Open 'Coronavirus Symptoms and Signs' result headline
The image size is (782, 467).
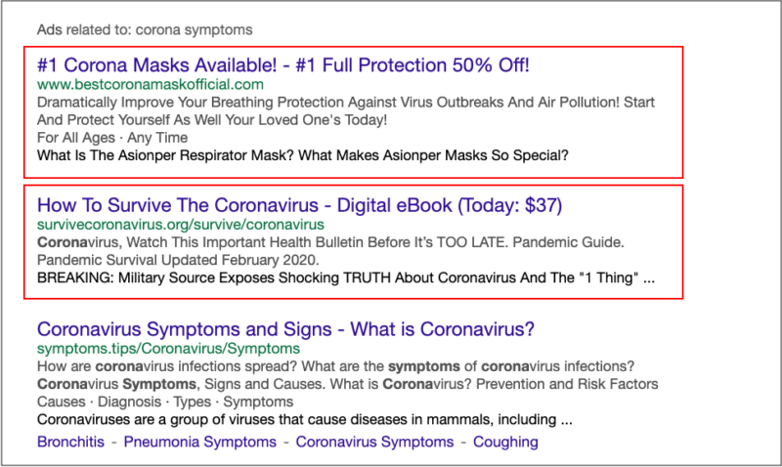[292, 328]
